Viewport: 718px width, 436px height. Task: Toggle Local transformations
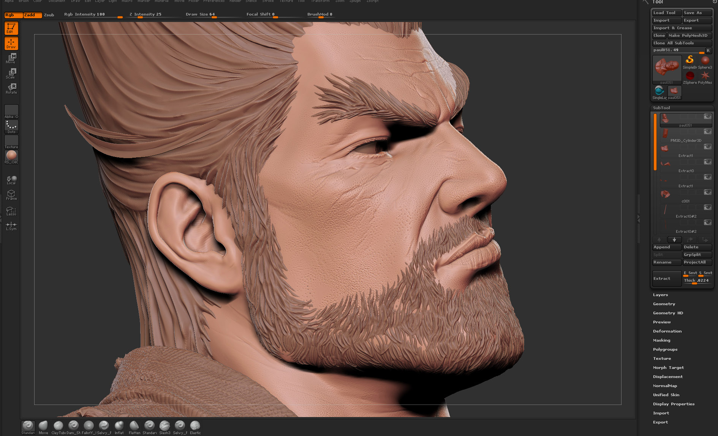(x=11, y=180)
